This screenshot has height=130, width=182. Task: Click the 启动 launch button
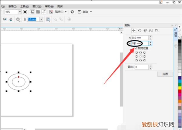pos(85,12)
